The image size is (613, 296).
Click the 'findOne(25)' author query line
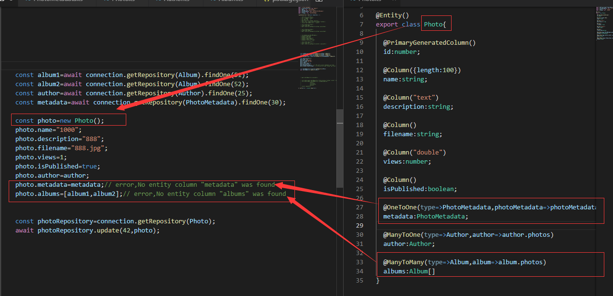point(133,93)
